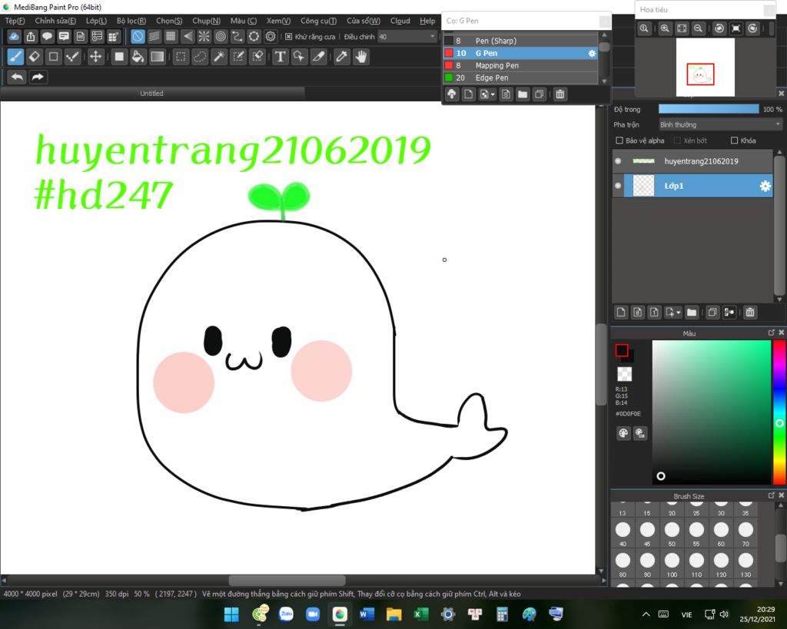Toggle the Khử răng cưa checkbox
Image resolution: width=787 pixels, height=629 pixels.
coord(289,37)
